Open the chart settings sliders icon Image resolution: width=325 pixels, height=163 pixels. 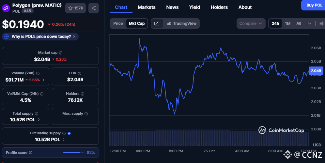[321, 23]
